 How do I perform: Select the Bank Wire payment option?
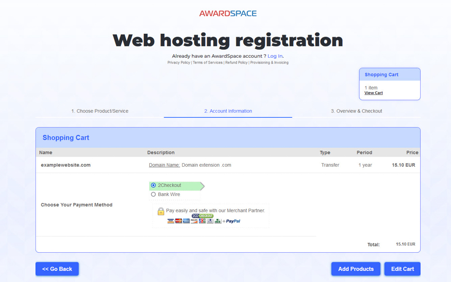point(154,194)
